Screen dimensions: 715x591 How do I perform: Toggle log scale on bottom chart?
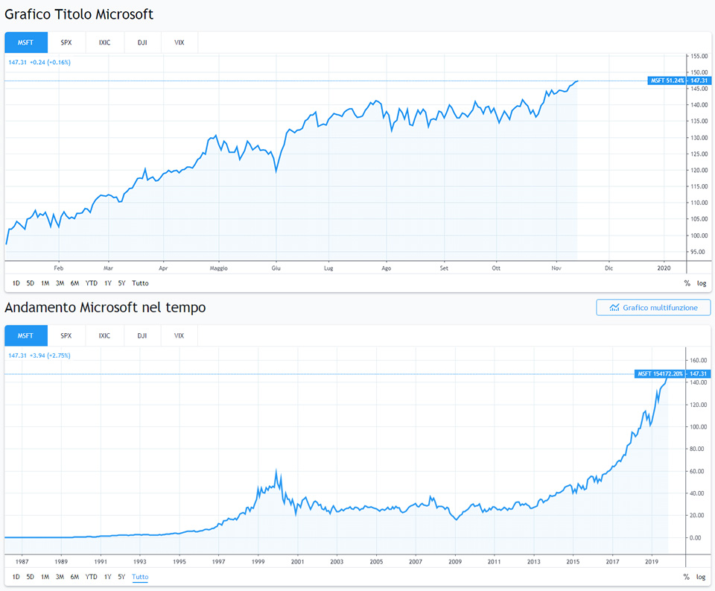(702, 577)
